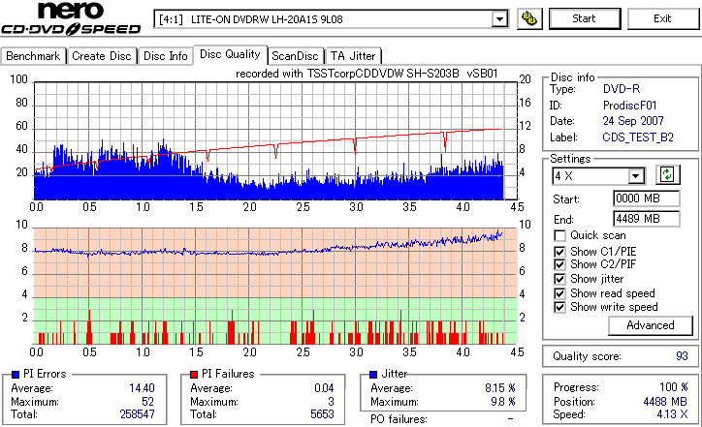Click the PI Errors upper graph
702x427 pixels.
pyautogui.click(x=275, y=140)
